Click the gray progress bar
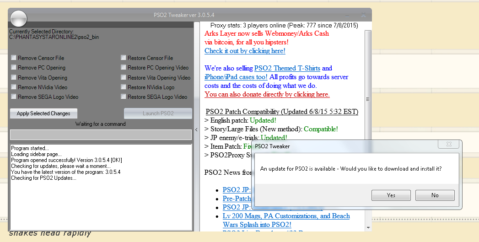This screenshot has height=242, width=479. [x=101, y=135]
